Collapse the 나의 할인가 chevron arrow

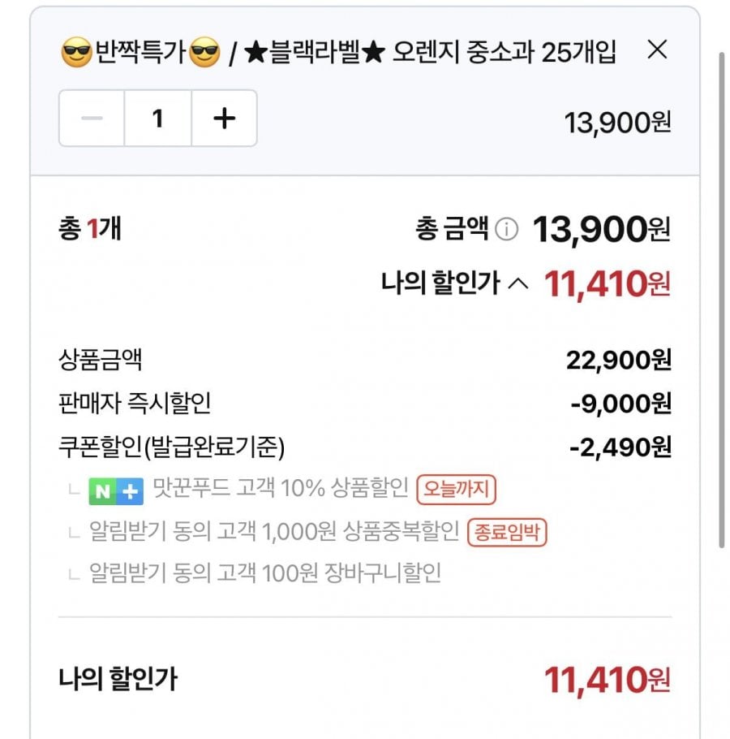[517, 283]
